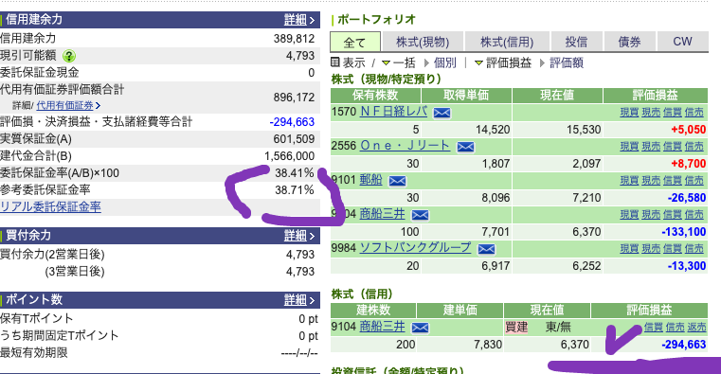Viewport: 721px width, 374px height.
Task: Click mail icon next to ソフトバンクグループ
Action: pyautogui.click(x=486, y=249)
